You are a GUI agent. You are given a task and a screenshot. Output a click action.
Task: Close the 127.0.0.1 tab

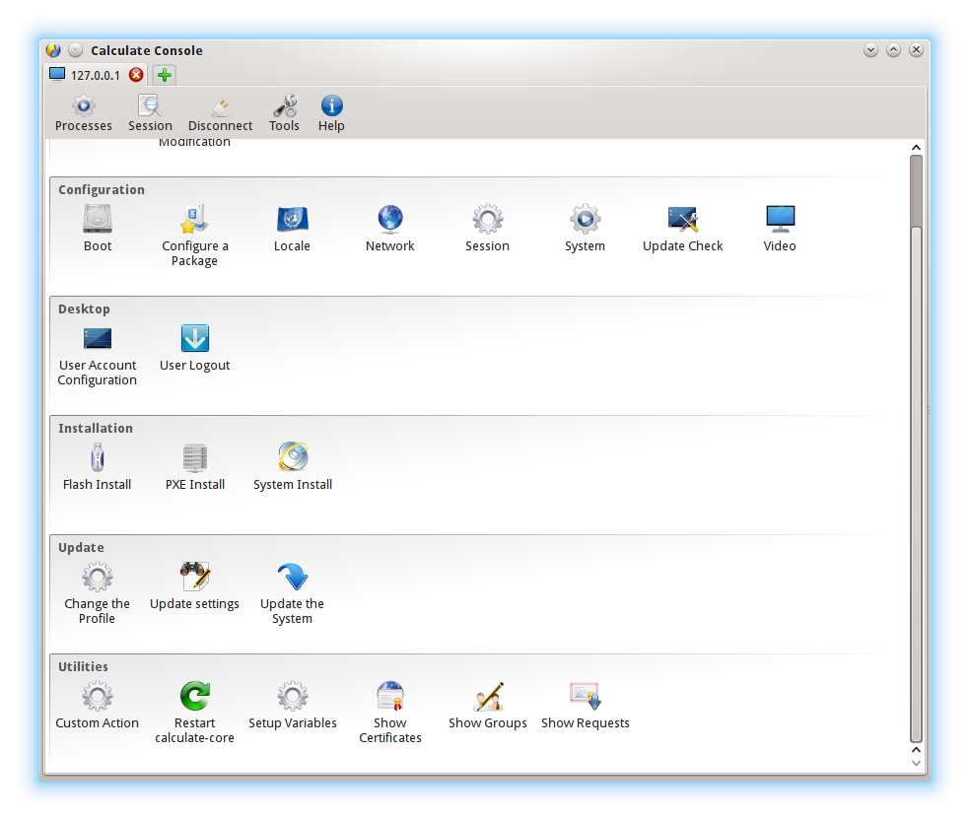(x=136, y=76)
